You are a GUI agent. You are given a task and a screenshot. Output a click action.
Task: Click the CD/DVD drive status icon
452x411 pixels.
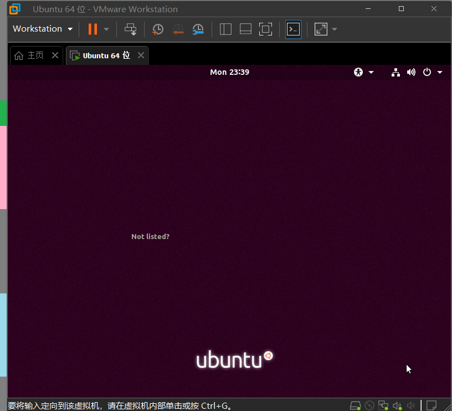pyautogui.click(x=369, y=405)
